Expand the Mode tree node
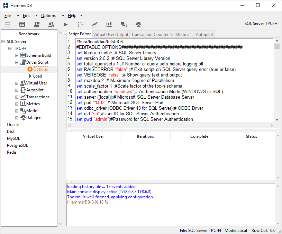The width and height of the screenshot is (282, 234). (x=17, y=111)
